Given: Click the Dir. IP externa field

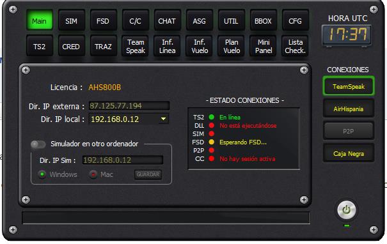Looking at the screenshot, I should click(129, 106).
